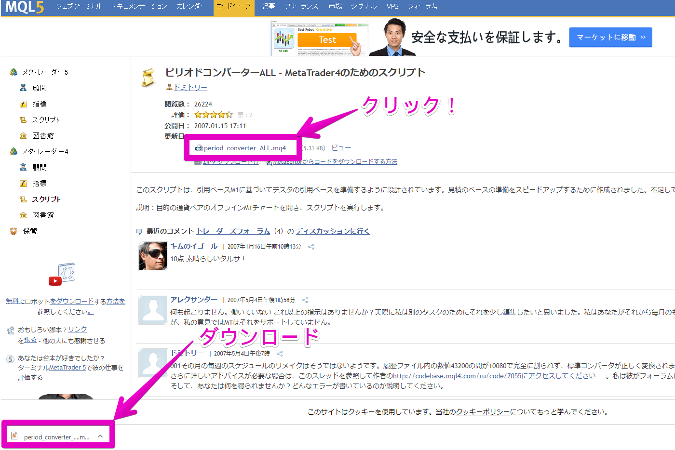This screenshot has width=675, height=450.
Task: Open MetaTrader 5 link in sidebar
Action: [x=67, y=368]
